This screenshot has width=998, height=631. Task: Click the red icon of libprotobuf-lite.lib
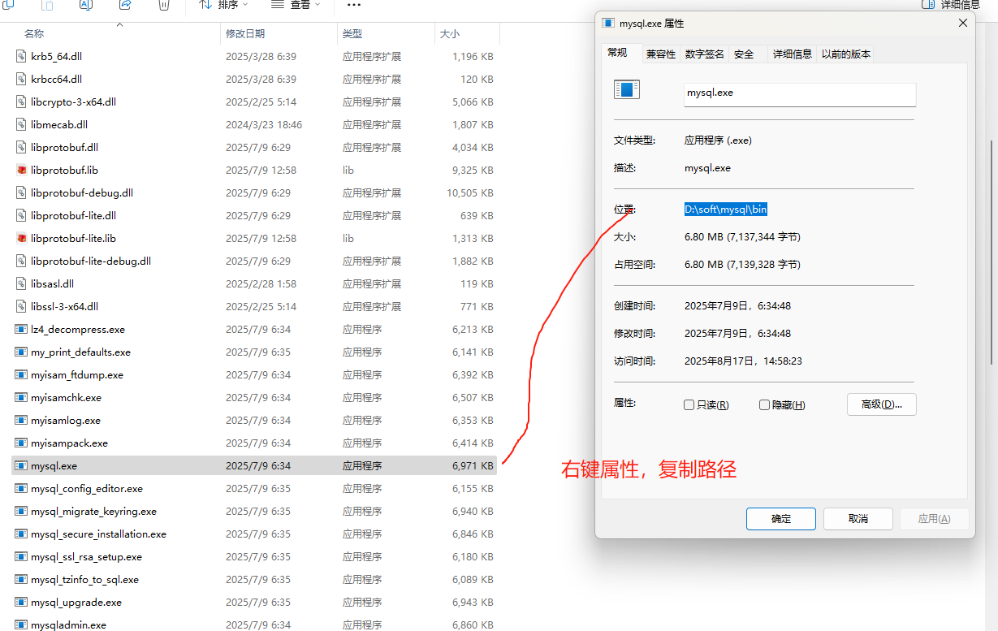click(x=22, y=239)
